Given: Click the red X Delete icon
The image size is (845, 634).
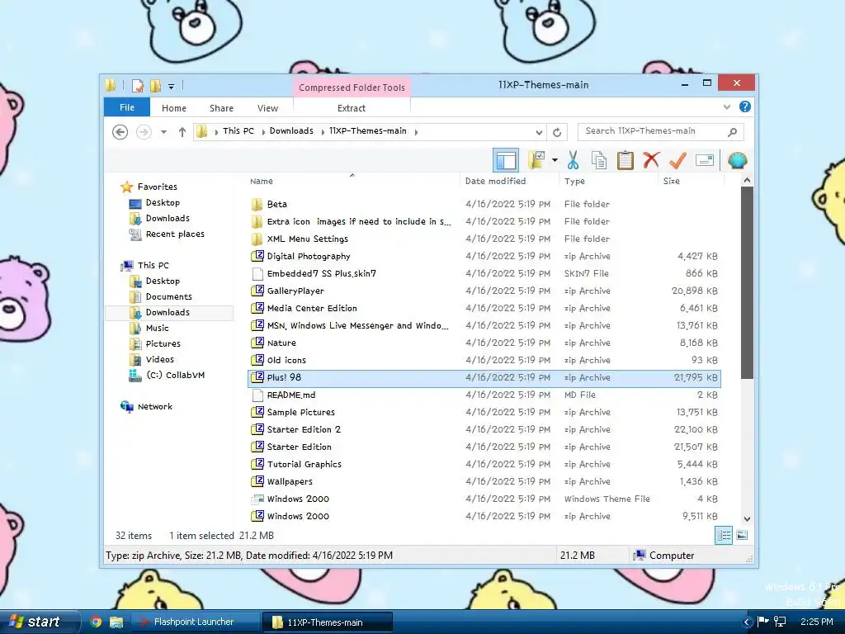Looking at the screenshot, I should pyautogui.click(x=651, y=159).
